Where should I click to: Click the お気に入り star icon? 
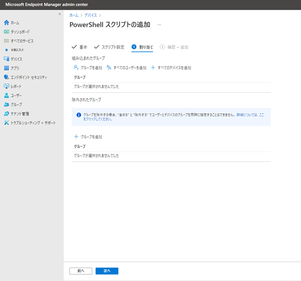click(x=6, y=50)
